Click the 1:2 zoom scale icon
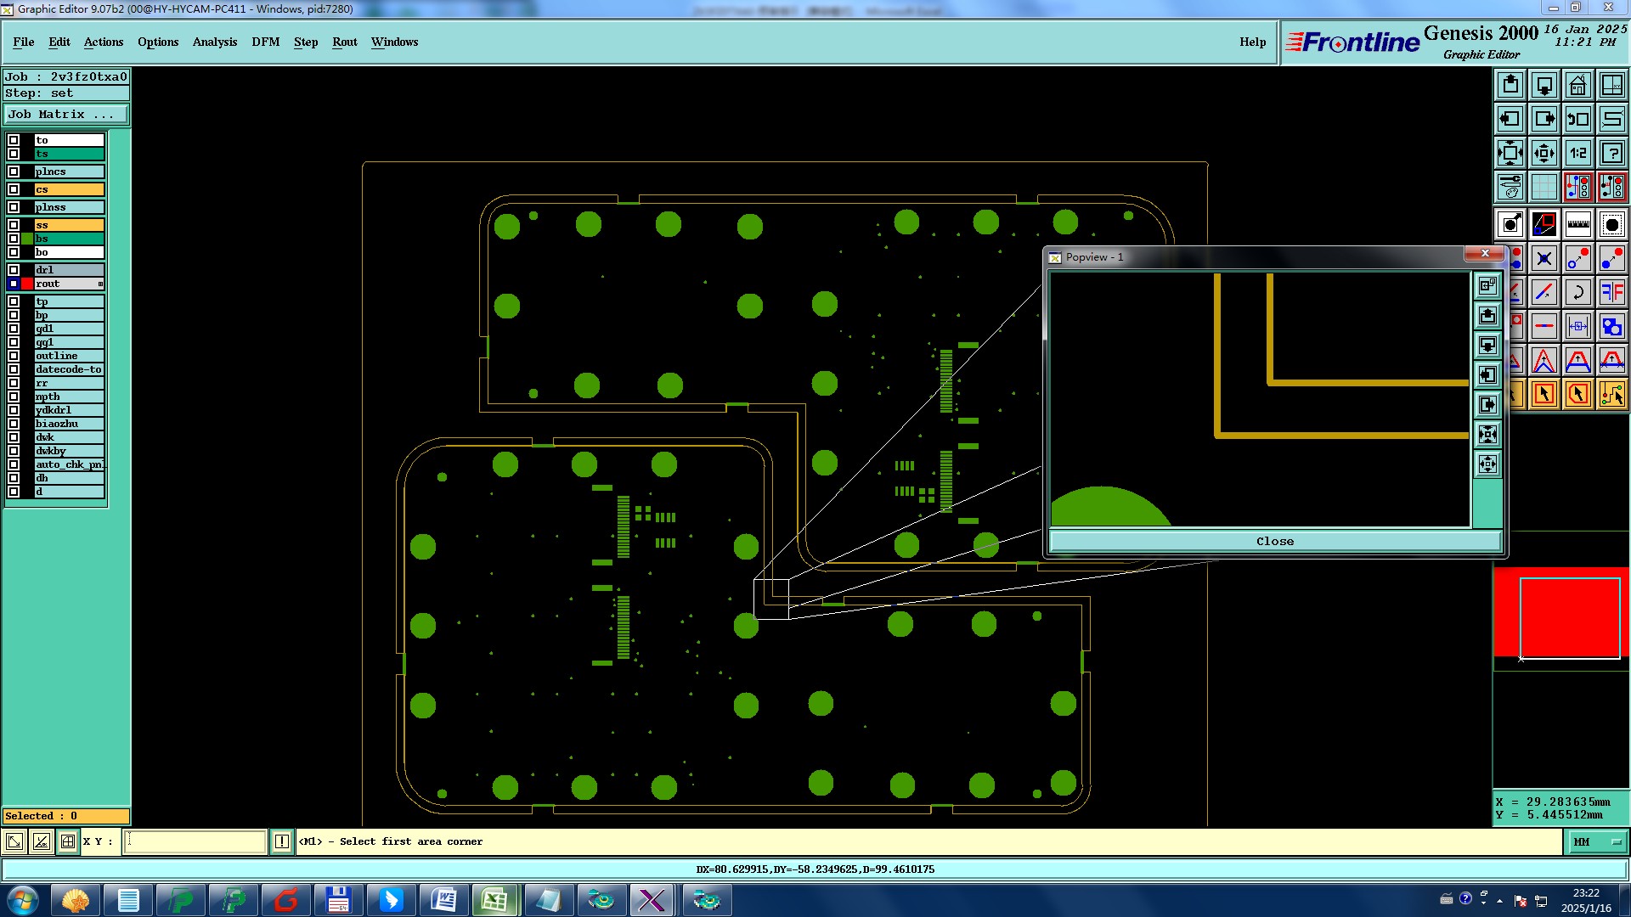The image size is (1631, 917). [x=1577, y=153]
